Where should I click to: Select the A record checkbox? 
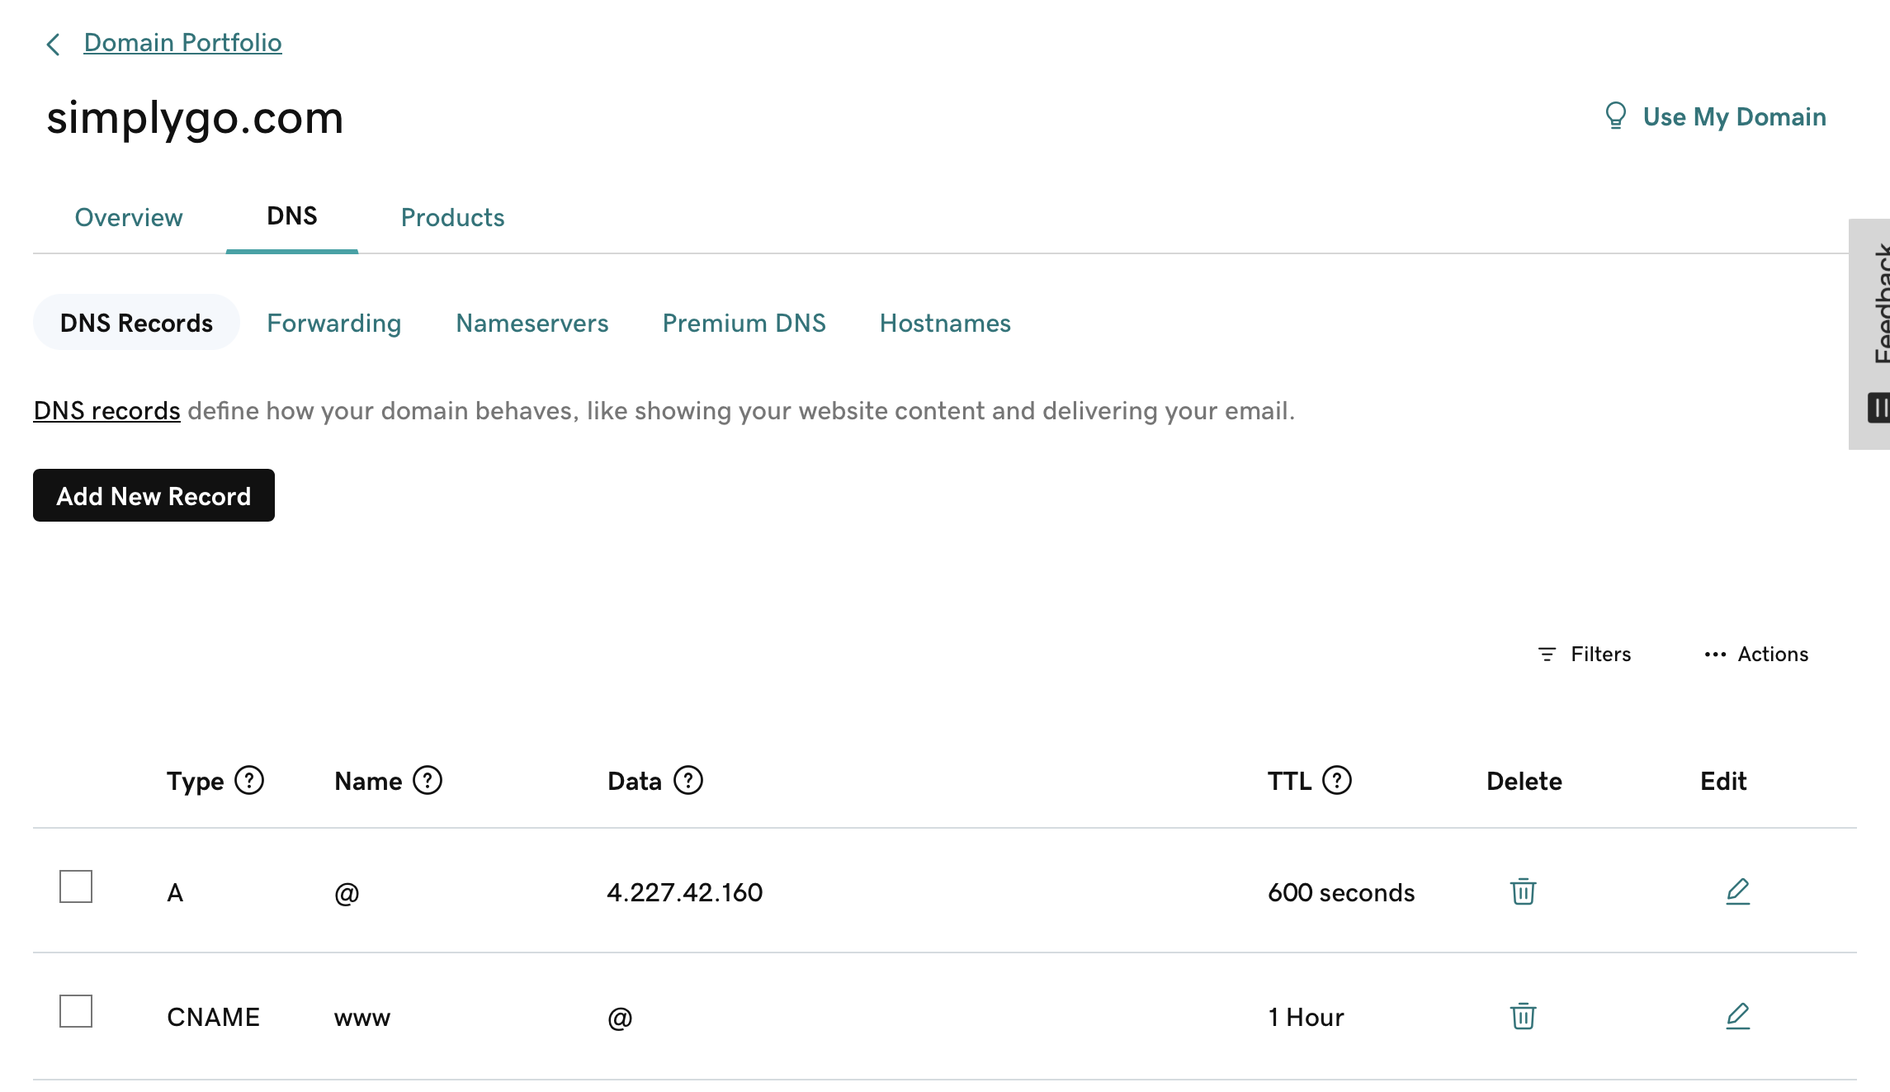click(76, 886)
